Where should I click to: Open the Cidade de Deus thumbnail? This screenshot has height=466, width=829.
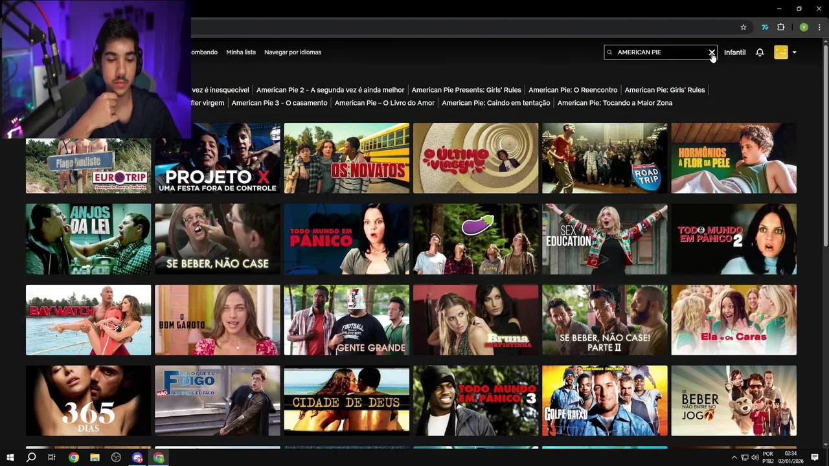[x=346, y=401]
